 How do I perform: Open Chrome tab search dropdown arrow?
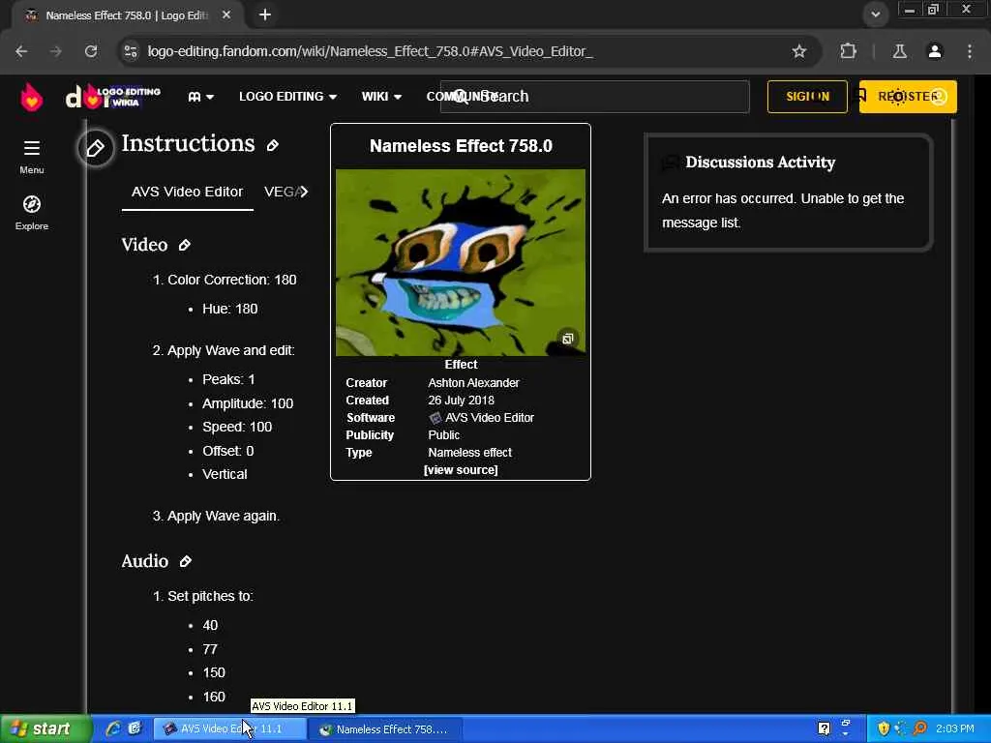click(875, 15)
